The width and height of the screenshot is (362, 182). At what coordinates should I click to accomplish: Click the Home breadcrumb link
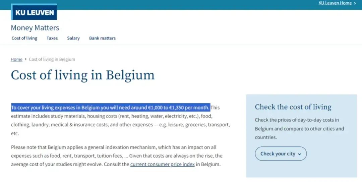tap(16, 59)
